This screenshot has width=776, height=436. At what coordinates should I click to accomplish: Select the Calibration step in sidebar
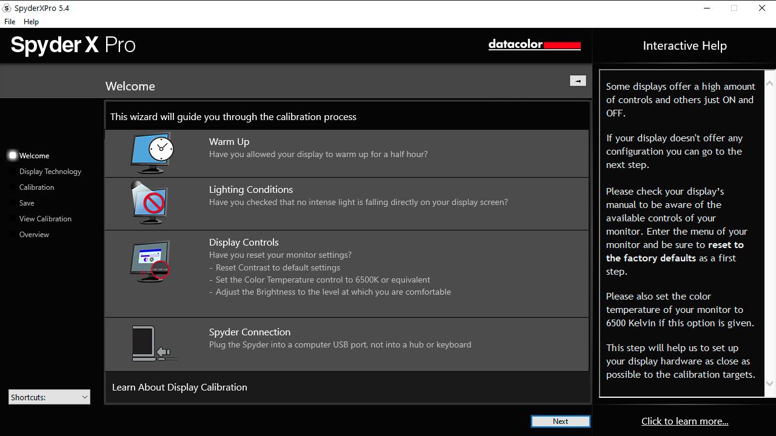[36, 187]
